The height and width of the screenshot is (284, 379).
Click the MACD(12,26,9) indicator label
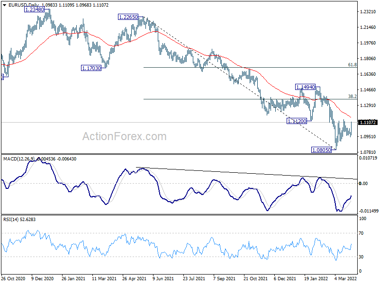point(19,159)
